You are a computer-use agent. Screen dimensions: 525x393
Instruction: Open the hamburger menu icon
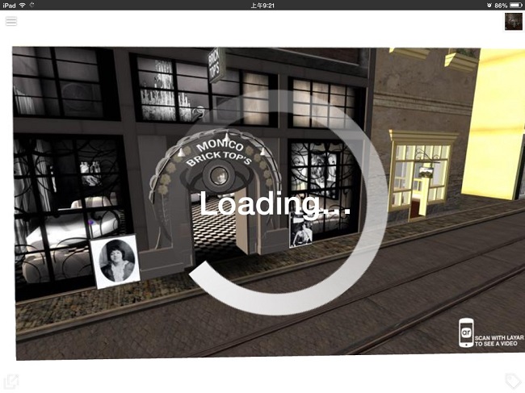(x=11, y=22)
